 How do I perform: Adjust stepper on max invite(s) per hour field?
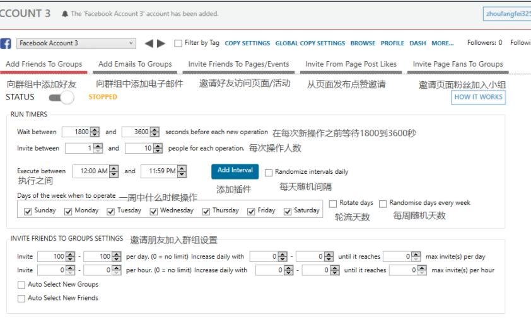422,270
